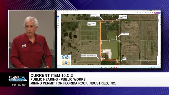
Task: Open the fourth icon in the right side panel
Action: 160,22
